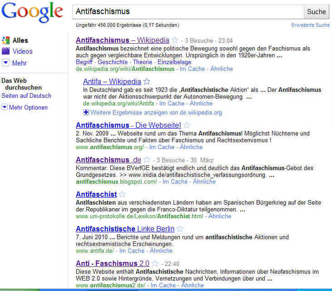Click the 'Ungefähr 456.000 Ergebnisse' stats text
The height and width of the screenshot is (291, 332).
tap(127, 25)
